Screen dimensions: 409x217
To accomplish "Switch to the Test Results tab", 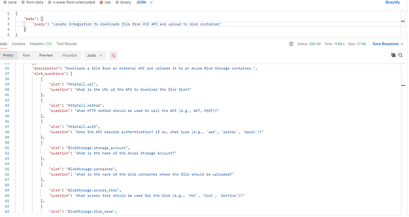I will click(67, 44).
